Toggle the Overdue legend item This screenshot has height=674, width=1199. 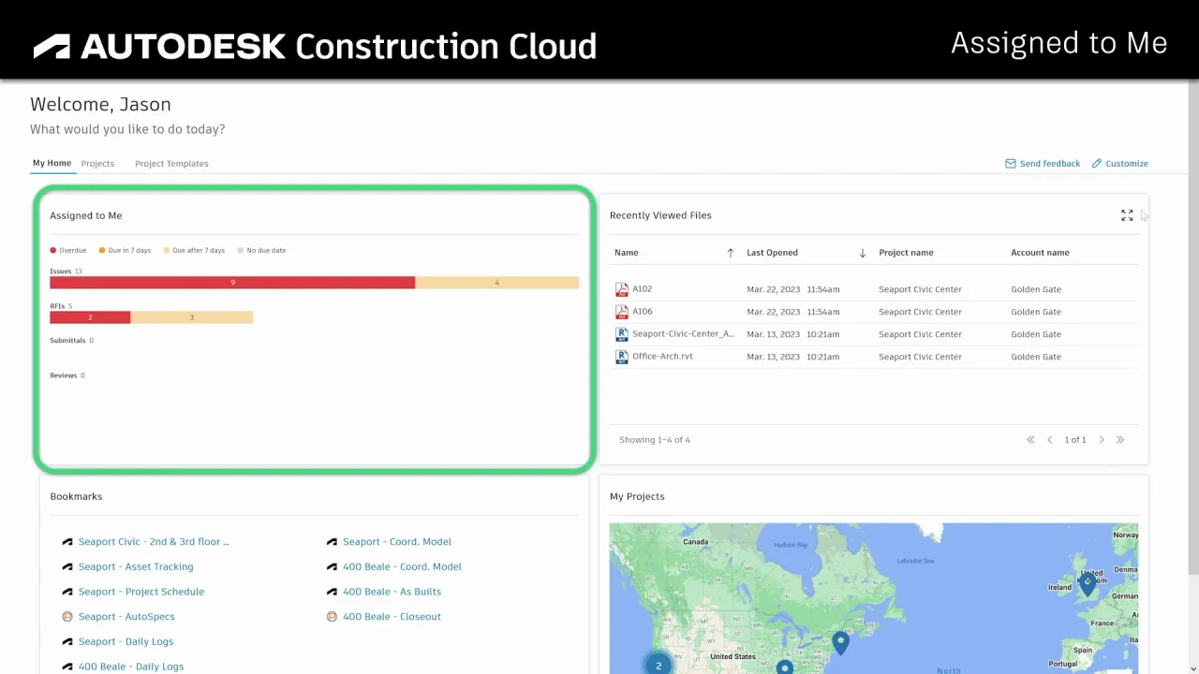[x=68, y=251]
